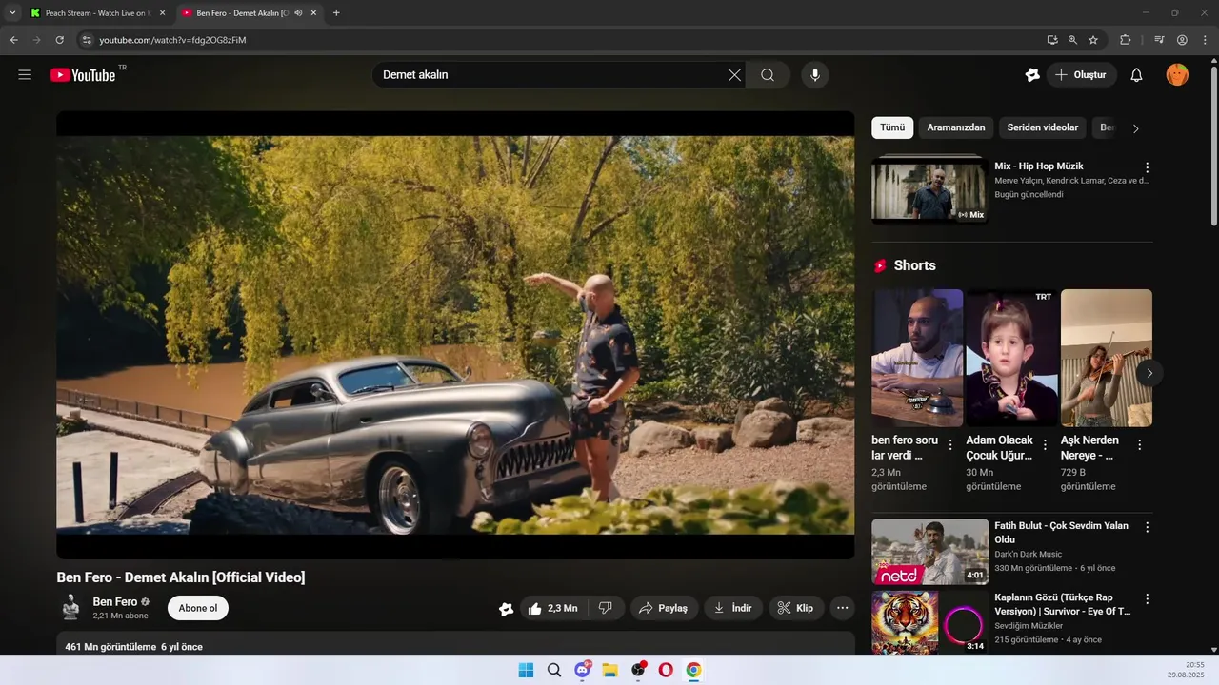Show next Shorts with right arrow
1219x685 pixels.
pyautogui.click(x=1149, y=373)
